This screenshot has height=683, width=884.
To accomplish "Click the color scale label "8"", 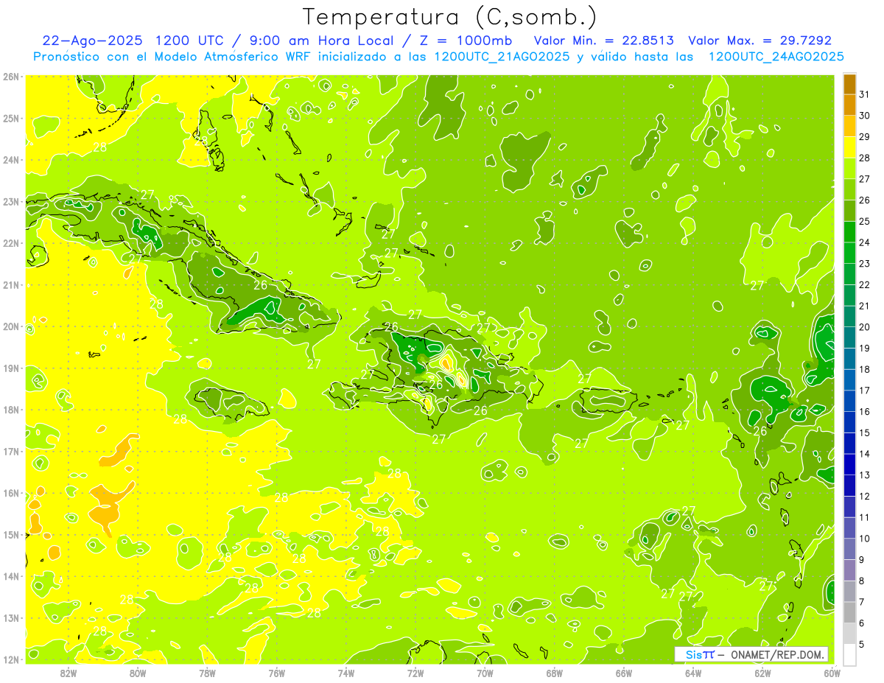I will tap(861, 581).
